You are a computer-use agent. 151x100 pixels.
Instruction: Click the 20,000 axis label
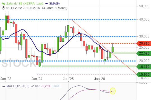click(144, 61)
